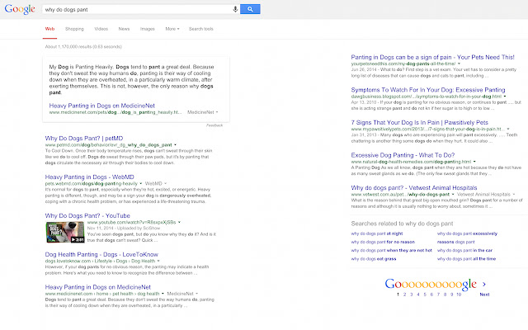The width and height of the screenshot is (528, 330).
Task: Go to results page 3
Action: click(x=412, y=295)
